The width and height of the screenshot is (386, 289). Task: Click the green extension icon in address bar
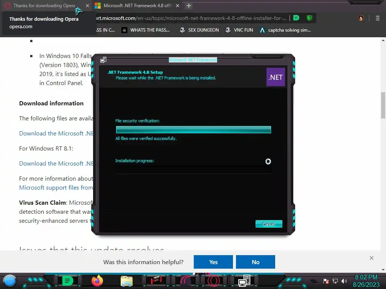tap(296, 18)
